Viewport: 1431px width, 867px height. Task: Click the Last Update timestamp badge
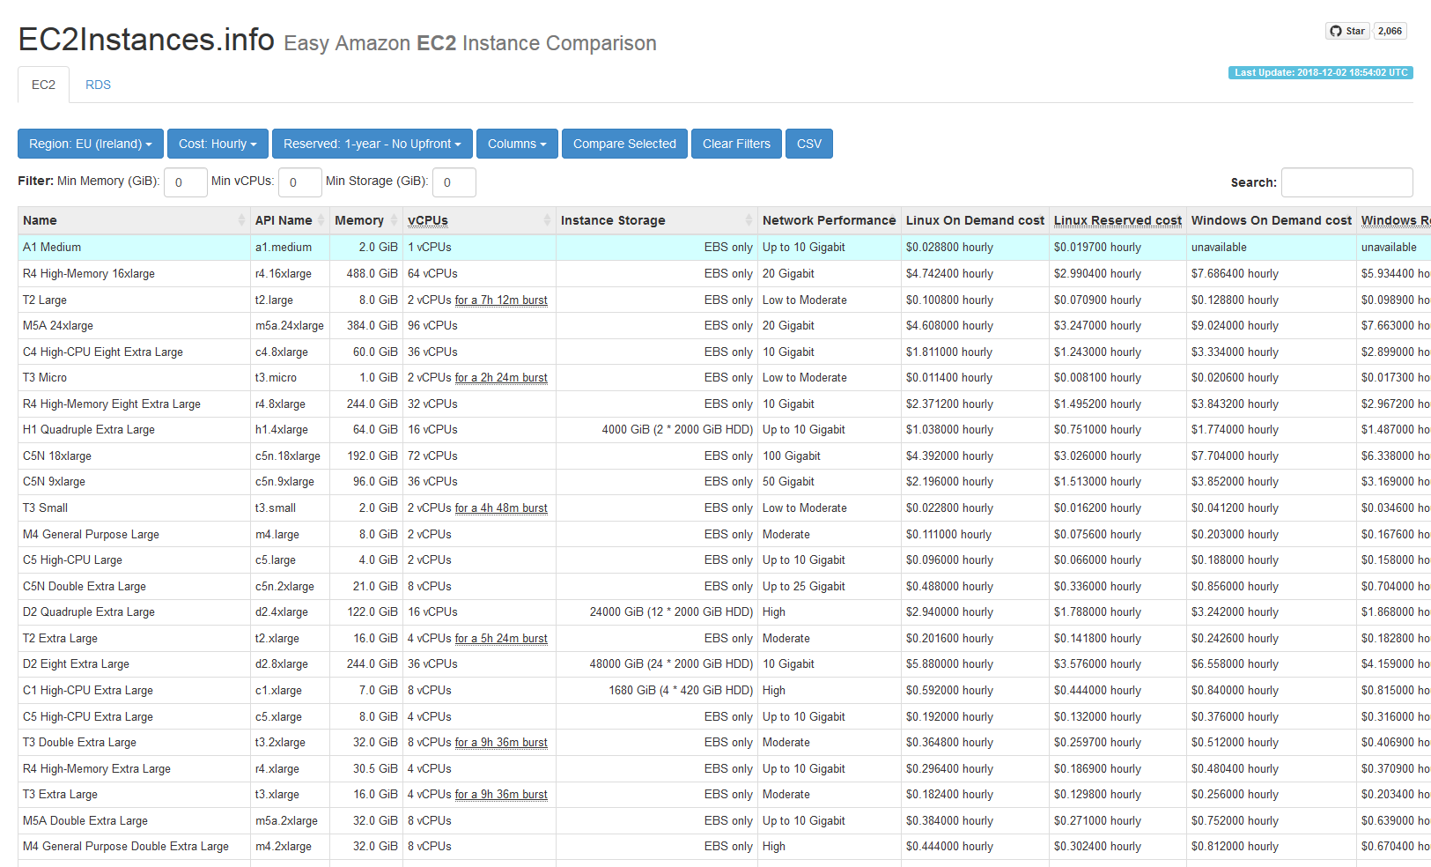click(1321, 72)
